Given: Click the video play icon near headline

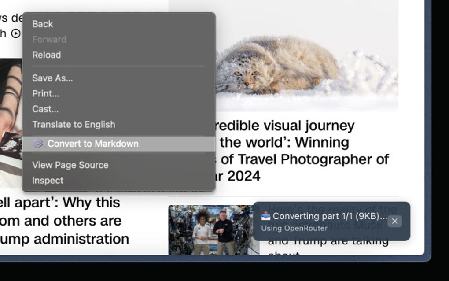Looking at the screenshot, I should (x=16, y=33).
